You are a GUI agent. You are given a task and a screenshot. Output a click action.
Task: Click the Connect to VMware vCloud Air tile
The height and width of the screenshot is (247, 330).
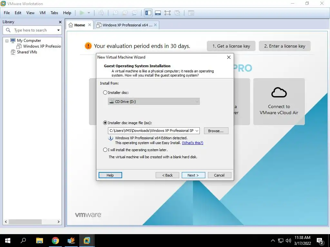tap(279, 102)
